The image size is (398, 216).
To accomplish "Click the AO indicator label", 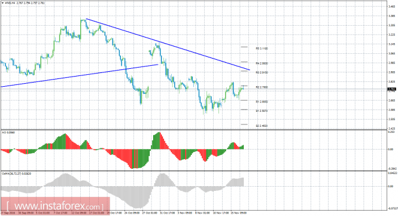I will pos(8,132).
